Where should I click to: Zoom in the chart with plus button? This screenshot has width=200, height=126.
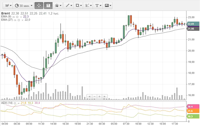tap(99, 96)
